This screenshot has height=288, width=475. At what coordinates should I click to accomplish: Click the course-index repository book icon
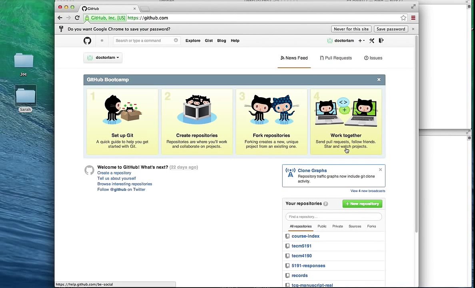click(x=287, y=236)
